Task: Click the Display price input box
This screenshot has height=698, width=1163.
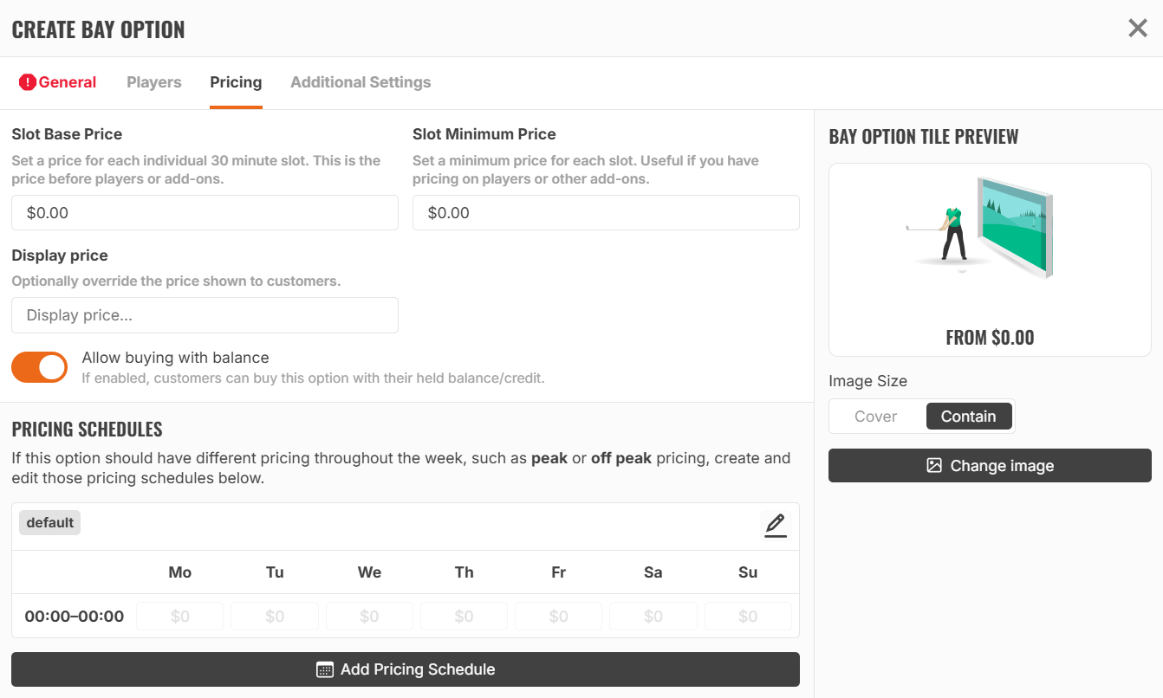Action: 205,315
